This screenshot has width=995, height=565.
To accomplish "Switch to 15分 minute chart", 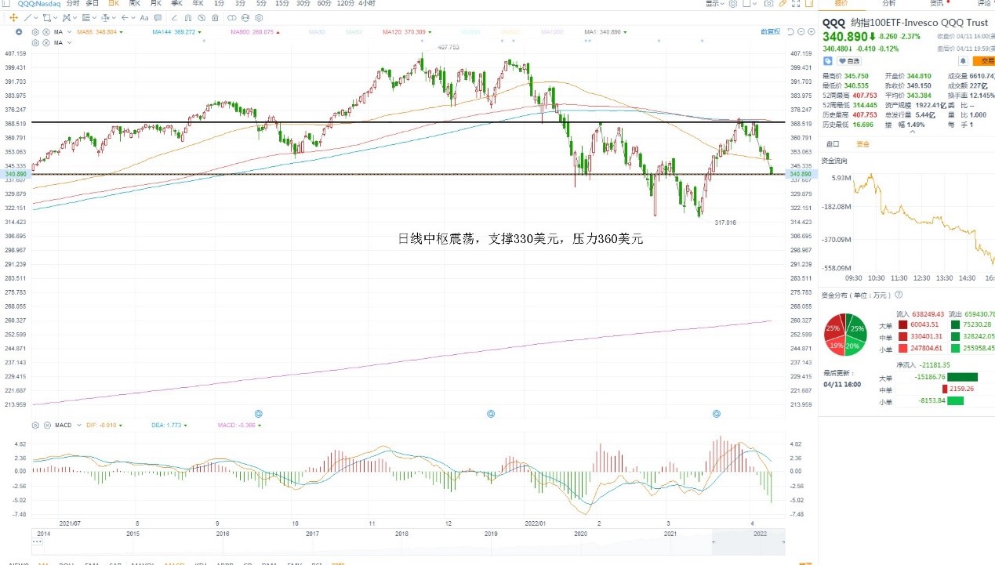I will coord(282,4).
